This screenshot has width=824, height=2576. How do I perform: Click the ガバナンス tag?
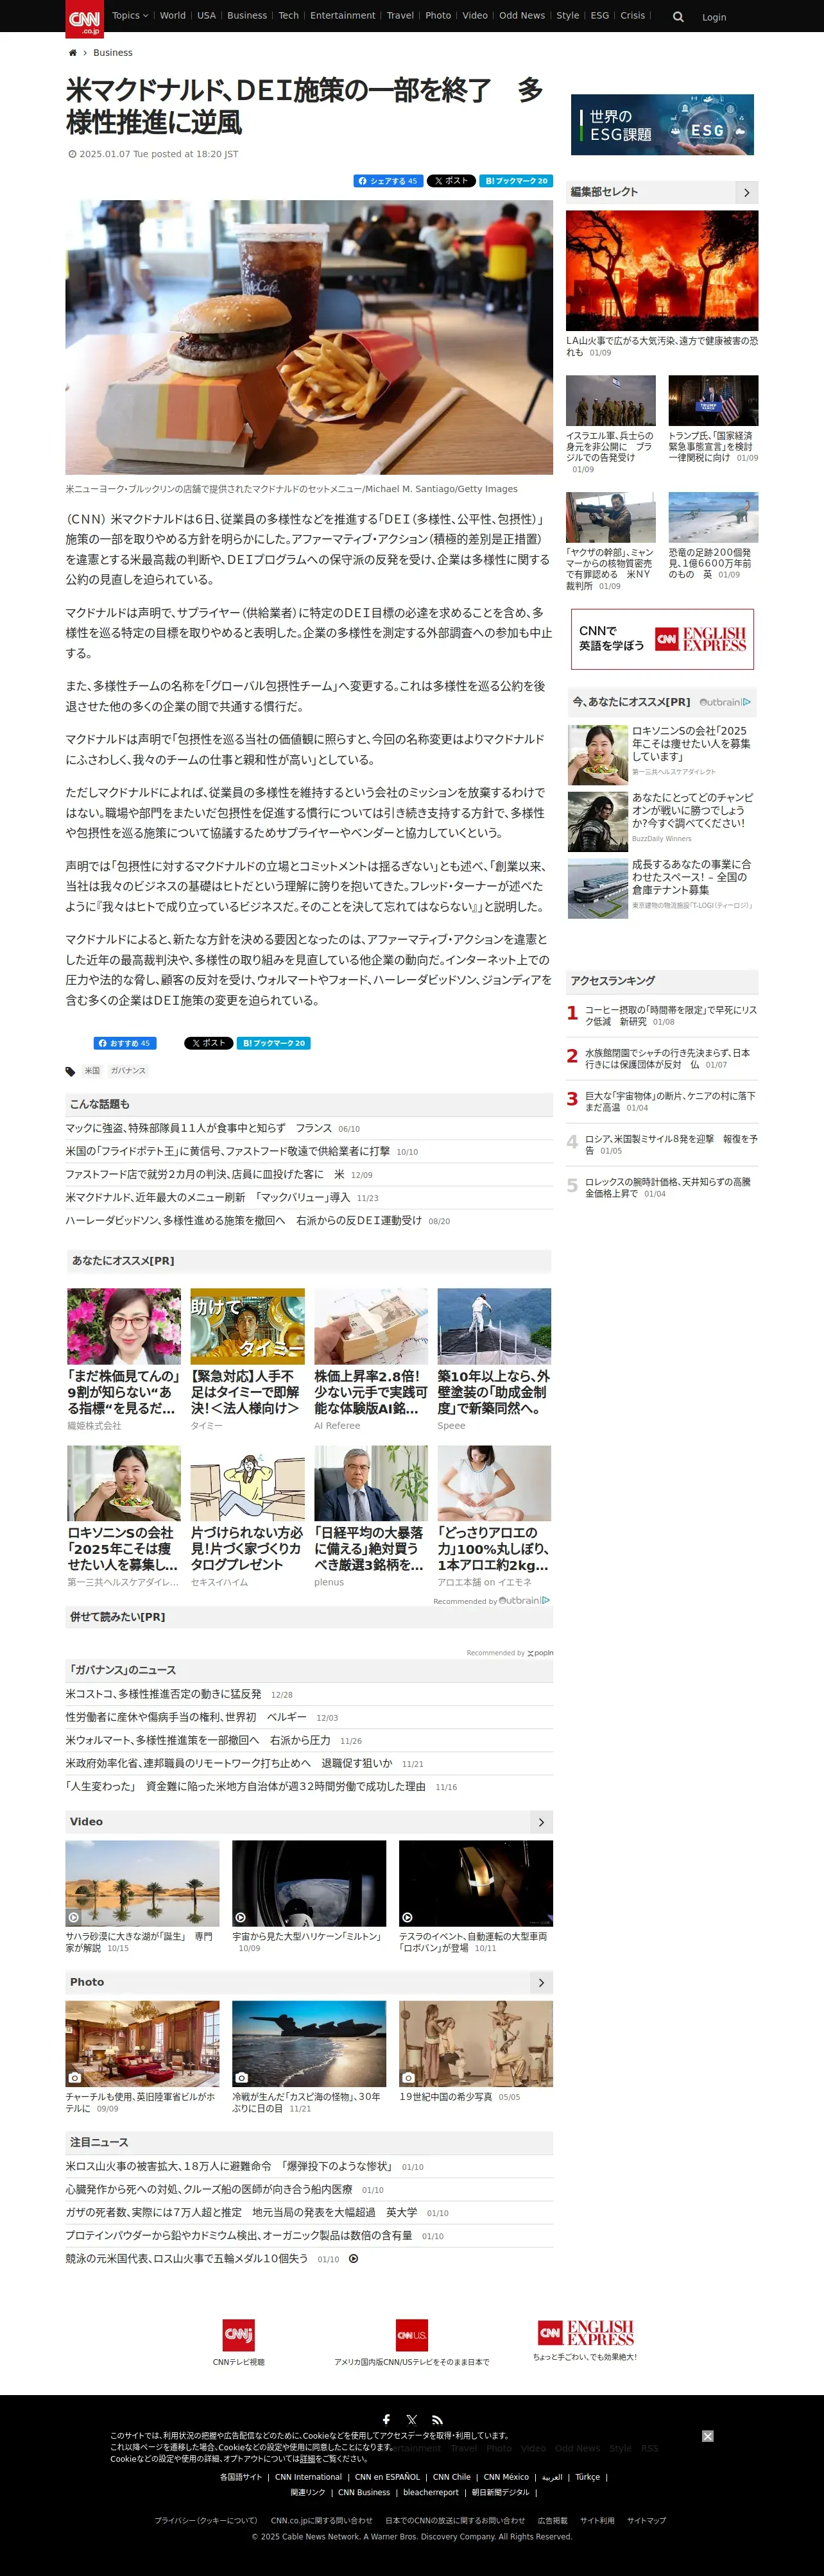[128, 1071]
